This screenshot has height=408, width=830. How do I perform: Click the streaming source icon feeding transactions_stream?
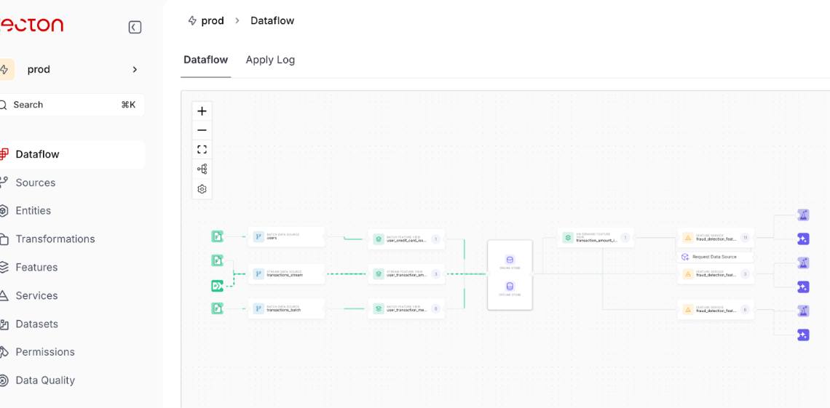217,286
